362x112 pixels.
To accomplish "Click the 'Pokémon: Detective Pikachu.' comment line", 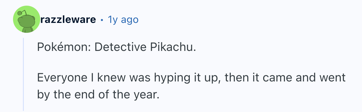I will (x=116, y=47).
